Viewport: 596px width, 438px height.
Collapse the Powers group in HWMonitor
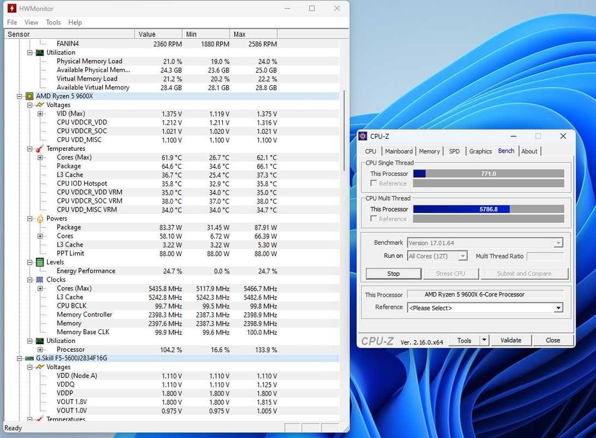(29, 218)
